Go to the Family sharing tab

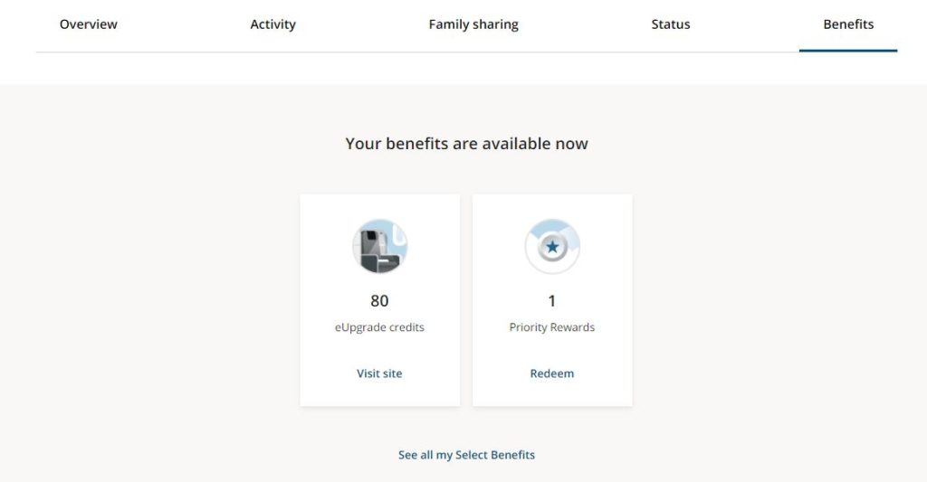pyautogui.click(x=473, y=24)
